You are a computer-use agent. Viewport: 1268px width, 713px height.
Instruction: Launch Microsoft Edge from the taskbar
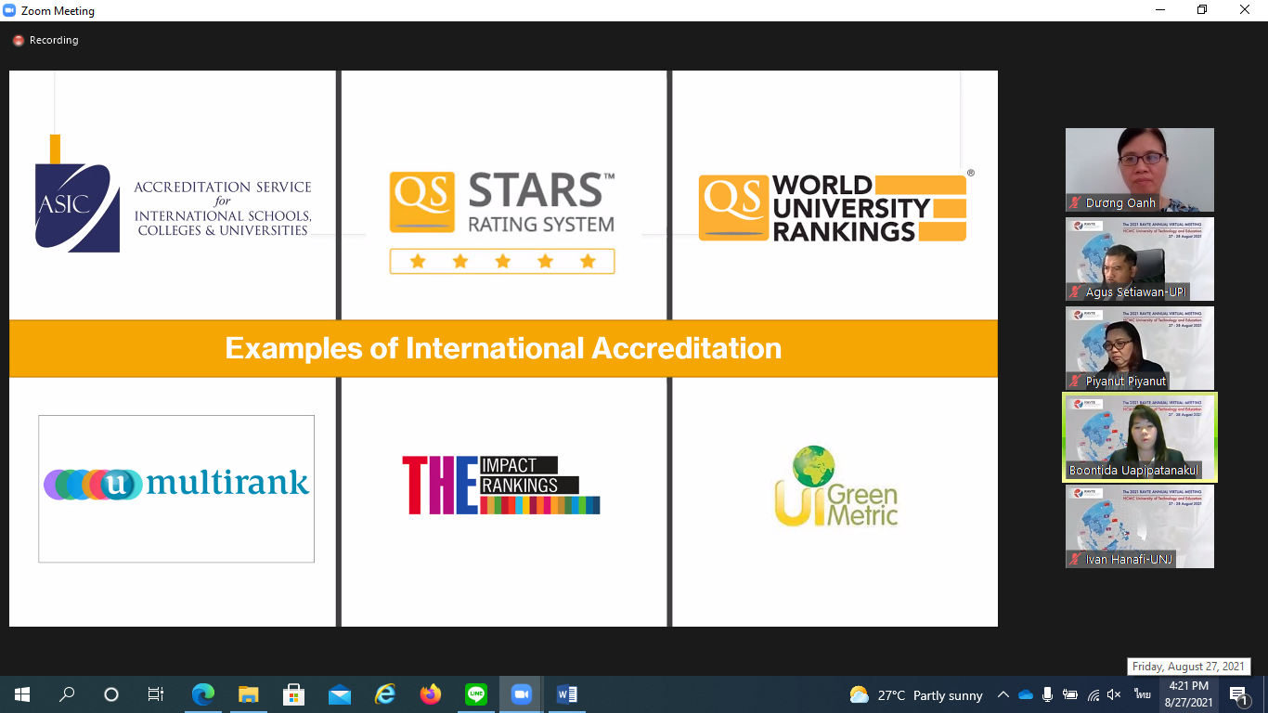202,694
